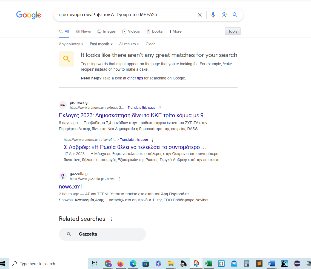
Task: Clear the search query with the X icon
Action: point(200,15)
